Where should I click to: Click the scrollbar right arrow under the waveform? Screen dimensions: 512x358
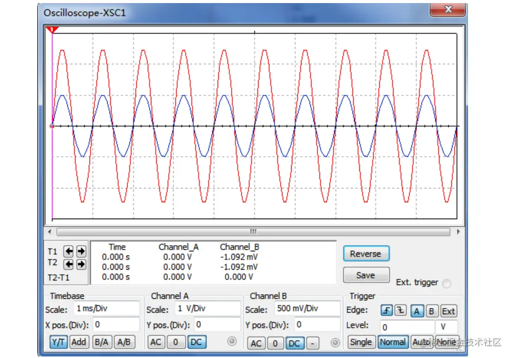(x=458, y=232)
